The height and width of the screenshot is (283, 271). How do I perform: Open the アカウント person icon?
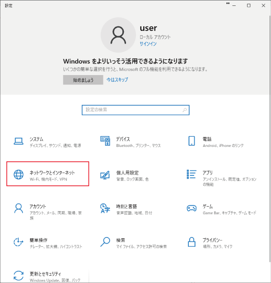coord(19,208)
